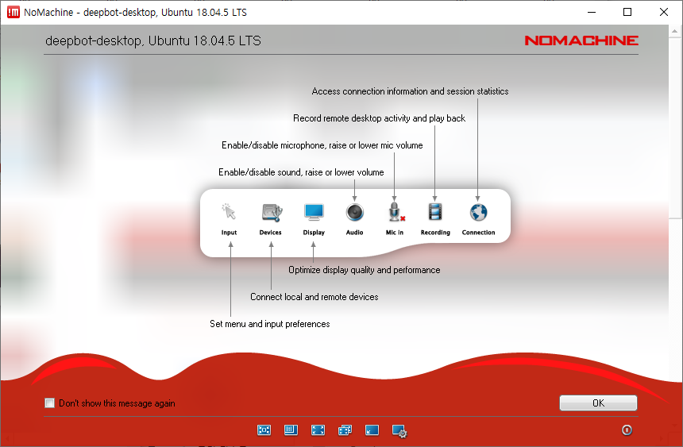Click the Display monitor icon

coord(314,212)
